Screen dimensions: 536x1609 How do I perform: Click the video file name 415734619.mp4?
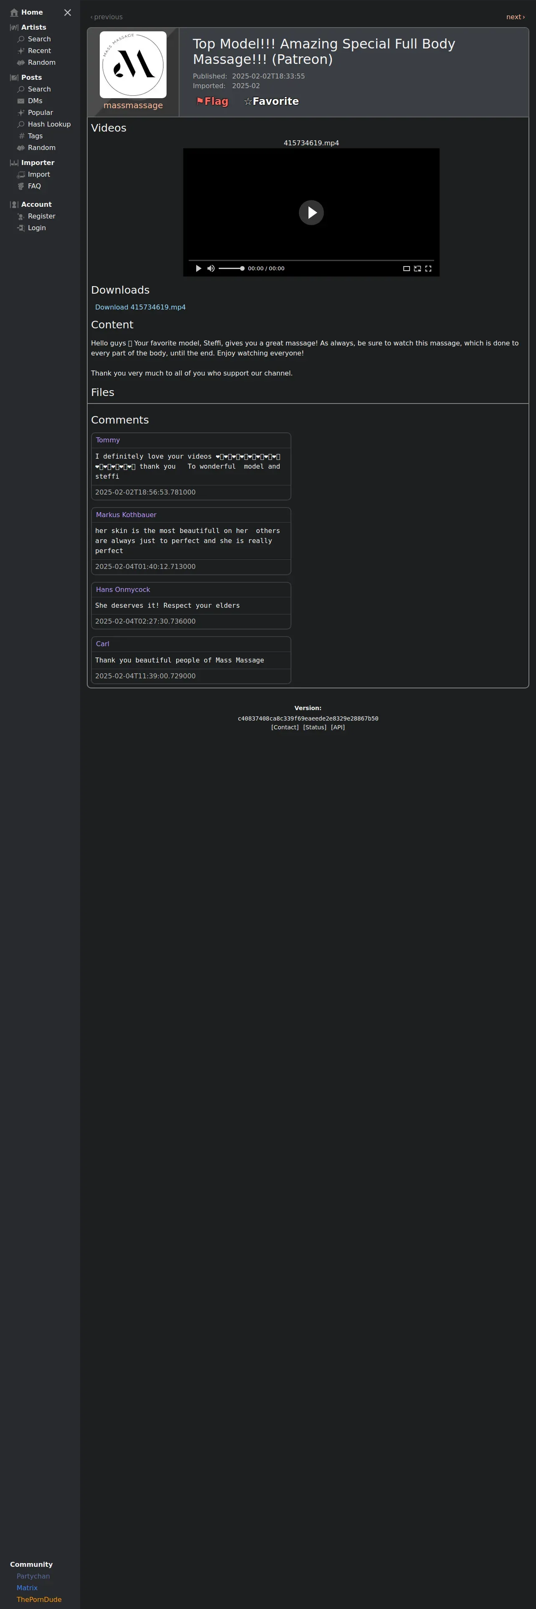pyautogui.click(x=311, y=143)
